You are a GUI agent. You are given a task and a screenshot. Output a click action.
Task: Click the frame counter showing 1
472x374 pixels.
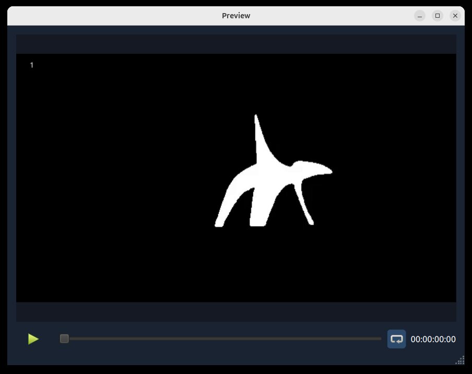31,65
